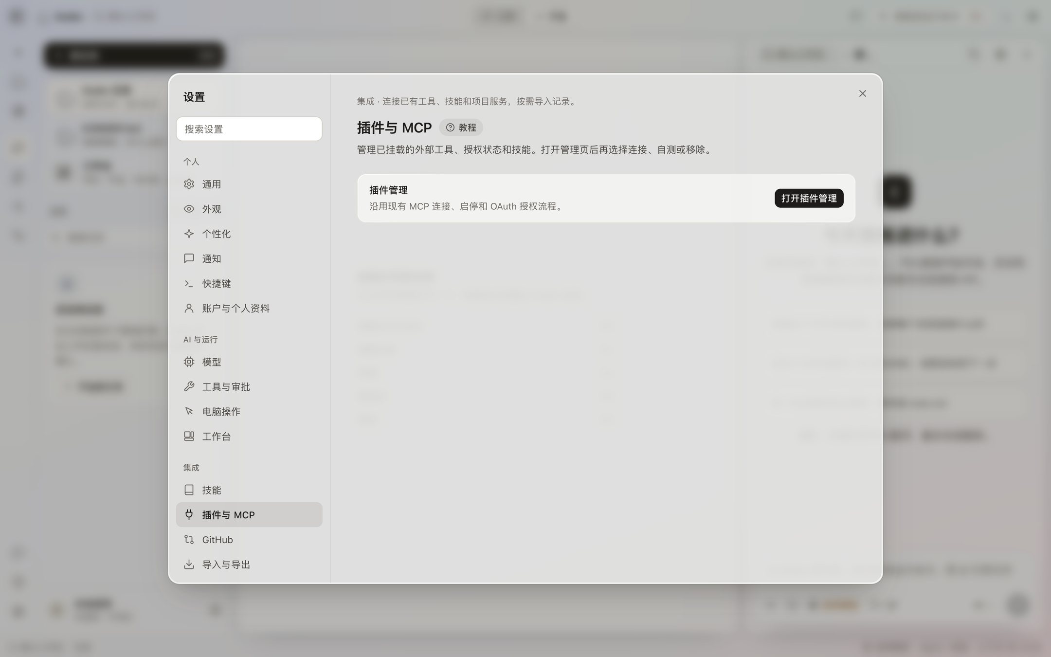Open the 教程 tutorial link
This screenshot has width=1051, height=657.
click(x=461, y=128)
